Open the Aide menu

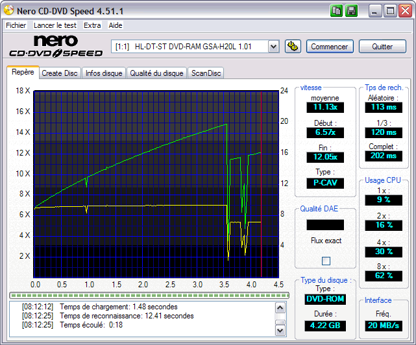(116, 25)
